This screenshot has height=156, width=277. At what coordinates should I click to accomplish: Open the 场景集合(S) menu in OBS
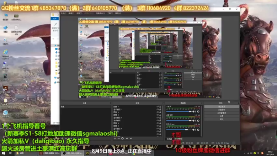point(100,13)
